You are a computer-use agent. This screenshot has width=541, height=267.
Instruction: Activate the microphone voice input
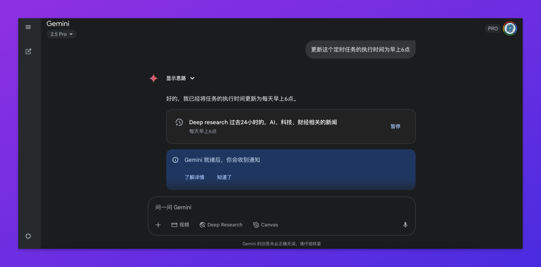point(405,224)
